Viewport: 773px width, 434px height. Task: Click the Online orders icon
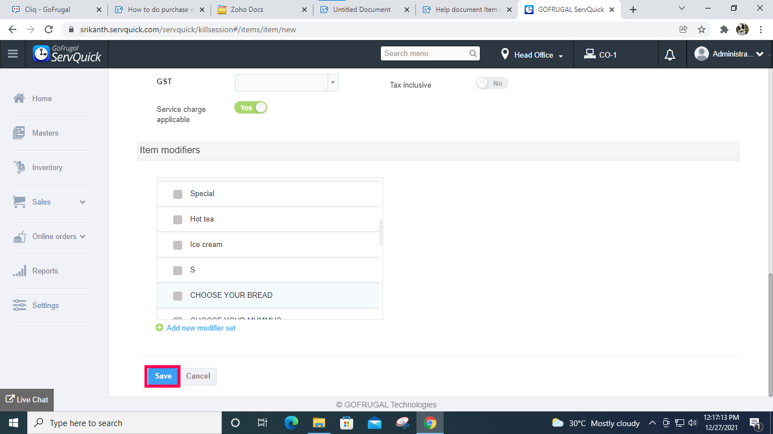pyautogui.click(x=19, y=236)
